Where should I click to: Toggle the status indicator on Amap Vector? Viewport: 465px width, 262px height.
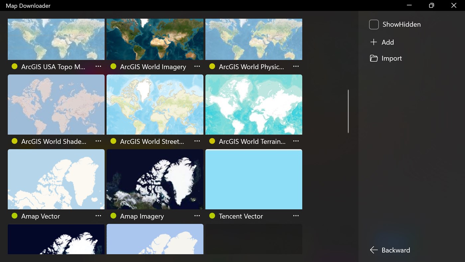(14, 216)
